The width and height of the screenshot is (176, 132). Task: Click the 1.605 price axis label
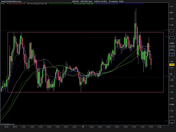(172, 43)
